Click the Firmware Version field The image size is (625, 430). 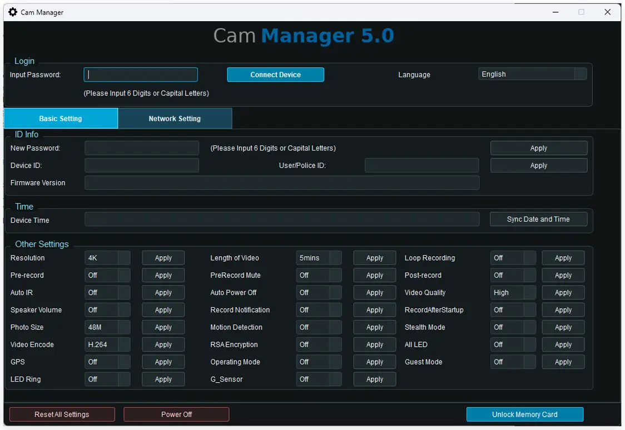click(x=282, y=183)
